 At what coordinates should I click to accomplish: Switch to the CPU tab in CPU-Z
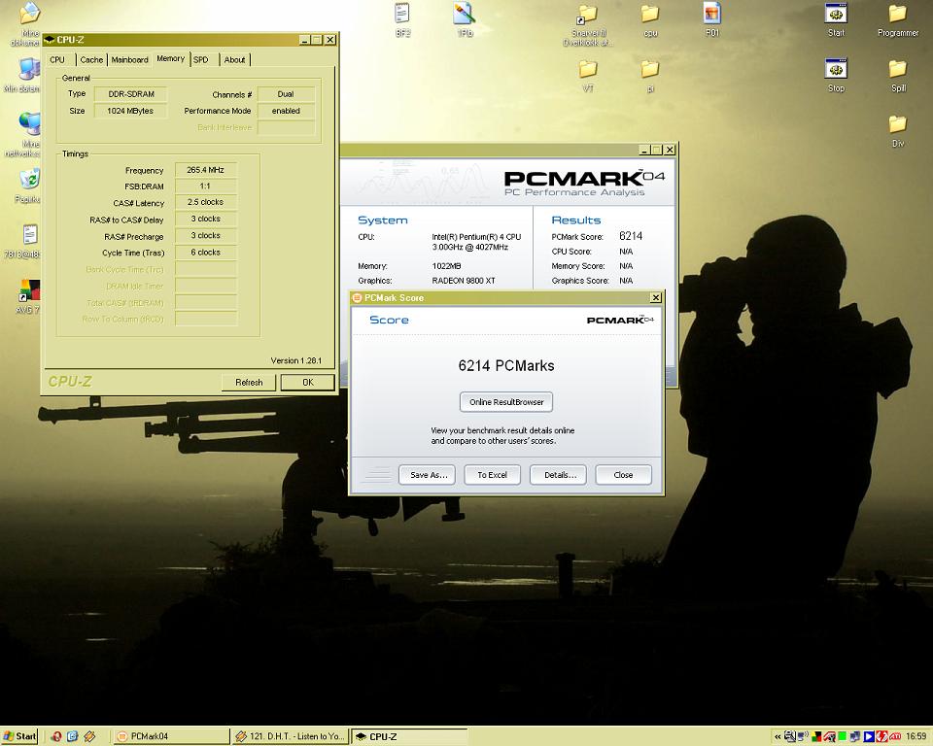coord(57,59)
